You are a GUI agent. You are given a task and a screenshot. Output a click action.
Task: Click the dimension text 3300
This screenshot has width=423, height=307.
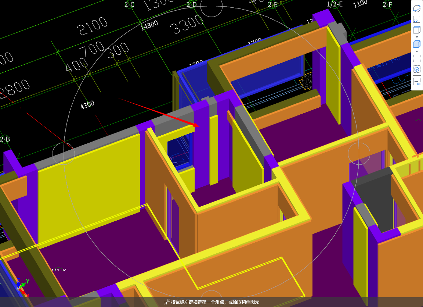(x=187, y=24)
